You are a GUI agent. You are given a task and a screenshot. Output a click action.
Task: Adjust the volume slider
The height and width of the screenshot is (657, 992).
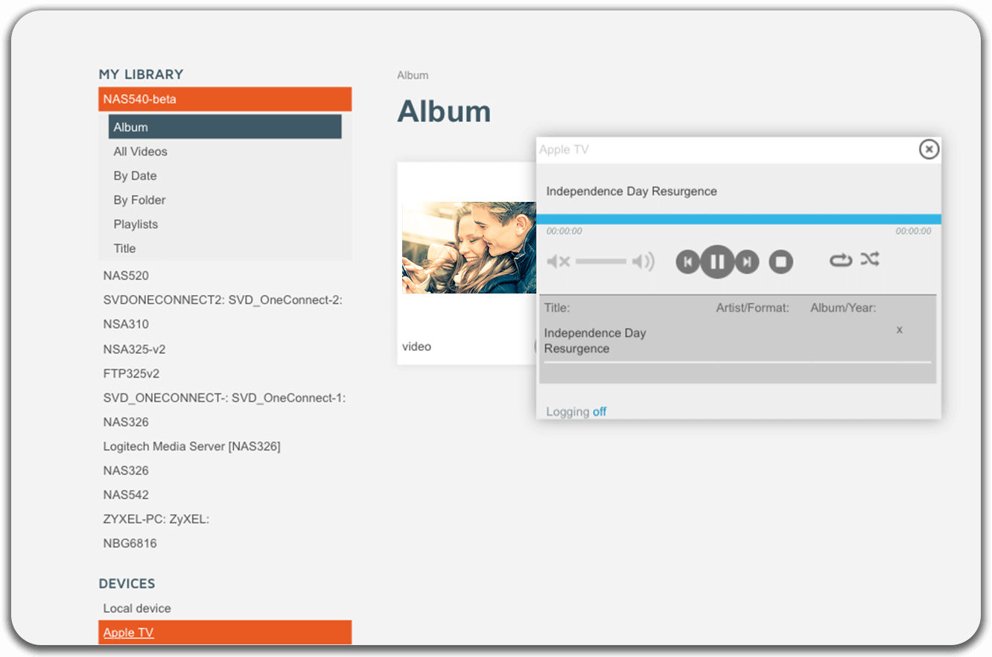[601, 261]
